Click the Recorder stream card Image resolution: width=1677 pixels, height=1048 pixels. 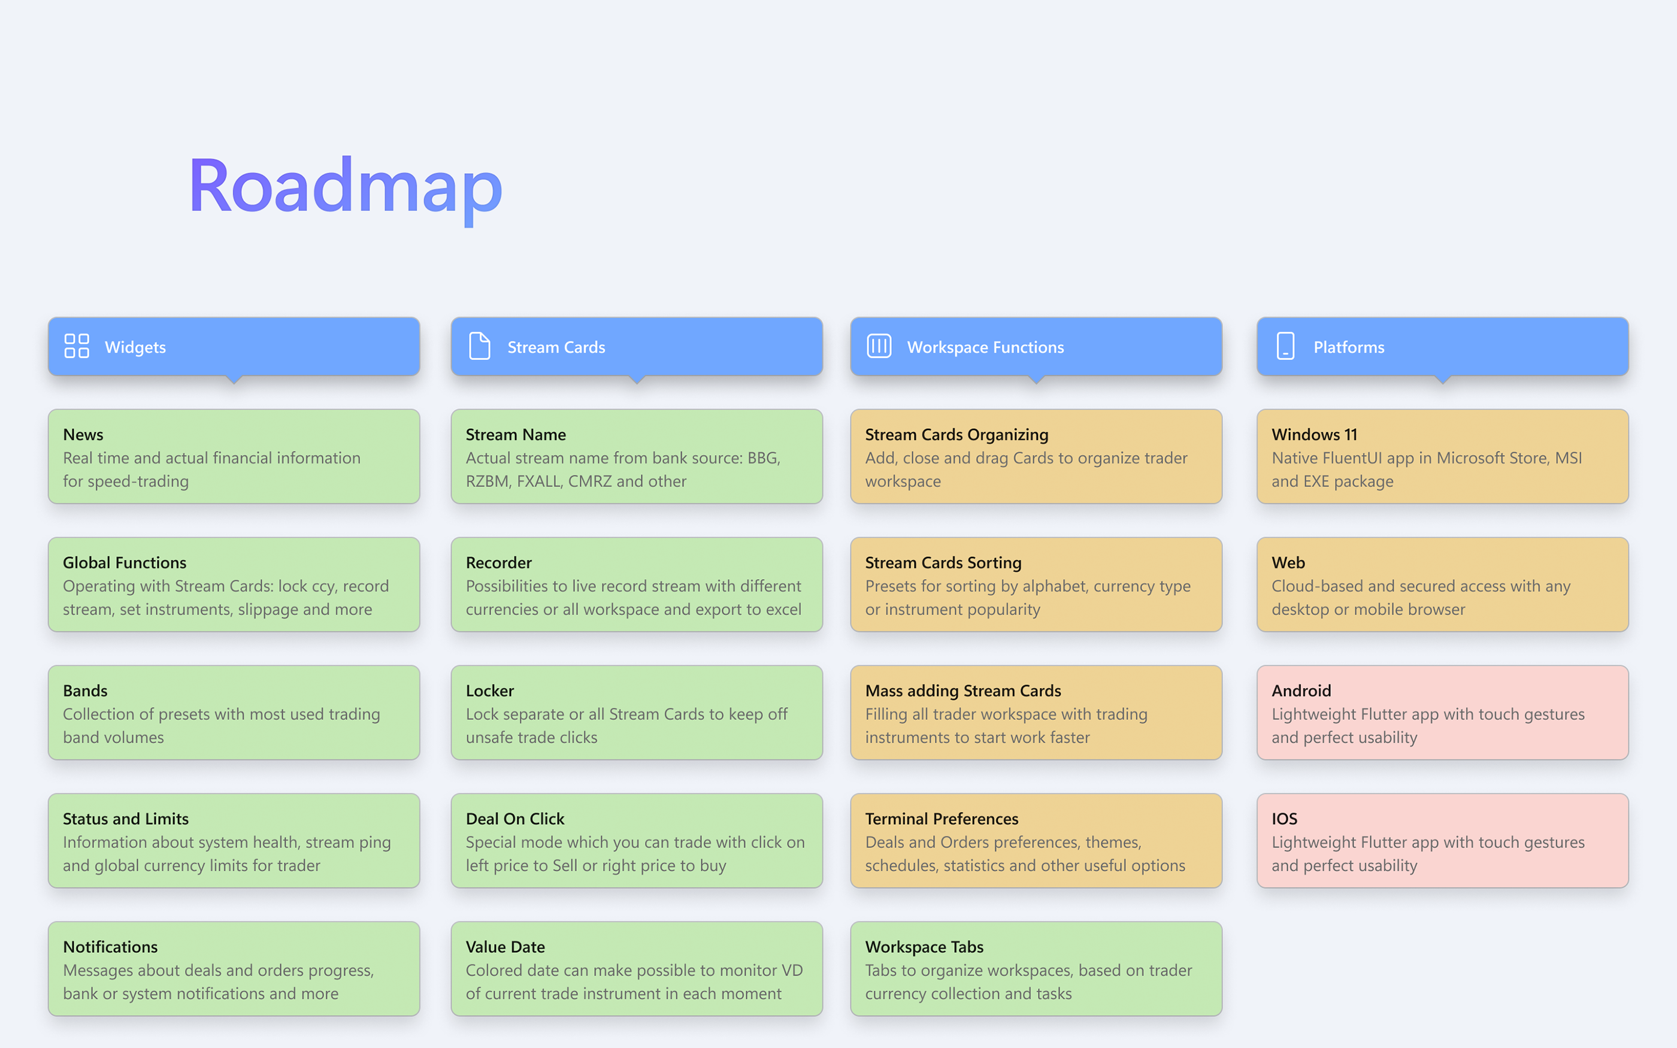click(636, 584)
